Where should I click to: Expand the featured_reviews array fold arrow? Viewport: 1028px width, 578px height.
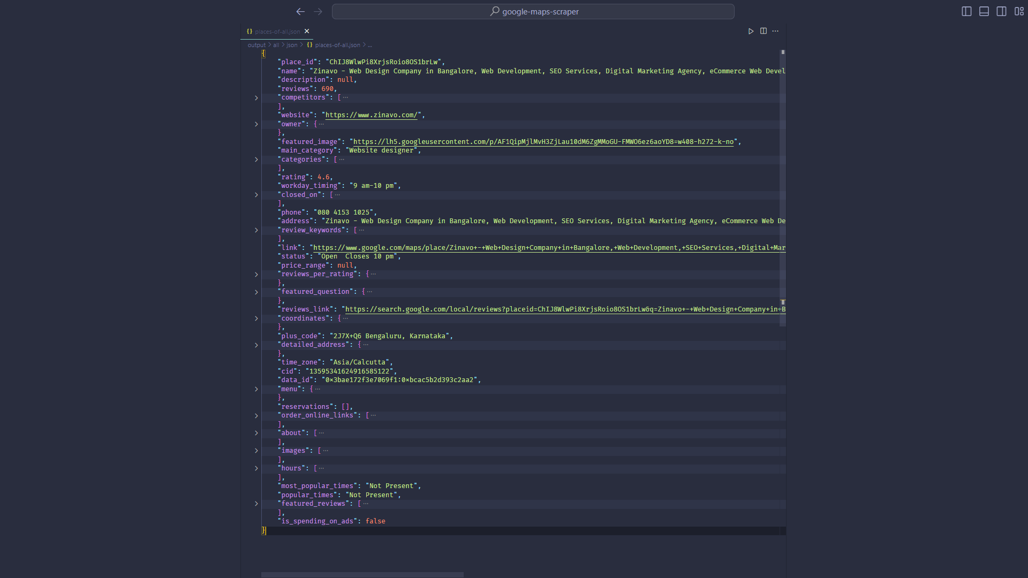click(256, 504)
